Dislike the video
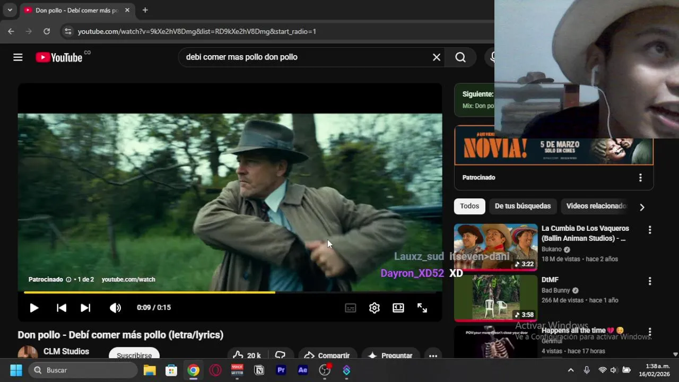The width and height of the screenshot is (679, 382). [281, 354]
